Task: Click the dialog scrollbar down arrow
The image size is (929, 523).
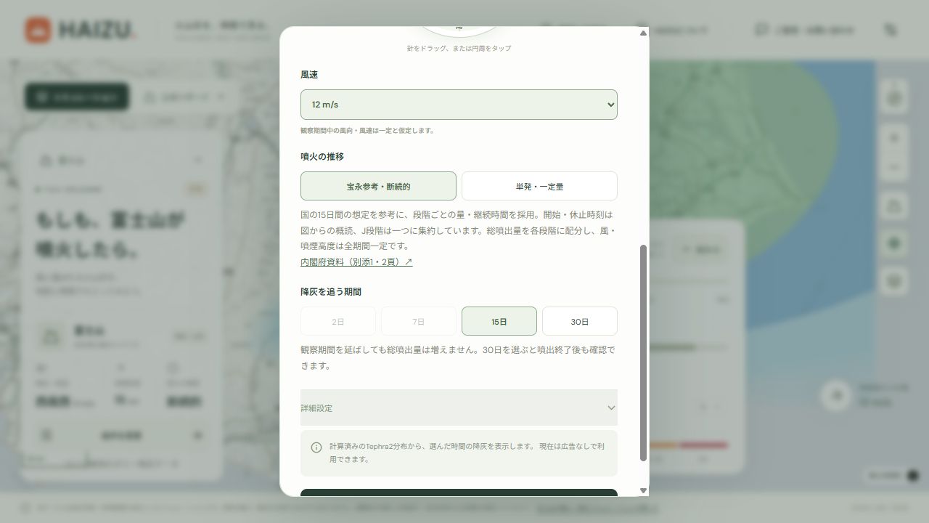Action: (643, 491)
